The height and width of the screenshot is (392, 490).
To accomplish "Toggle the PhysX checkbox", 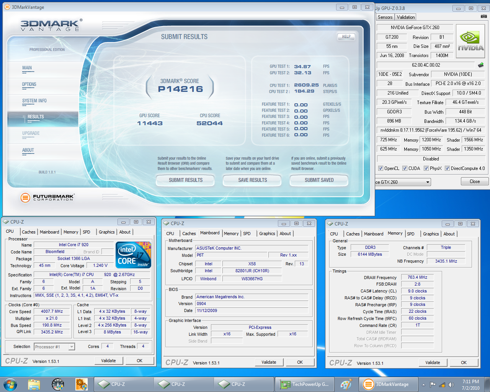I will pos(426,168).
